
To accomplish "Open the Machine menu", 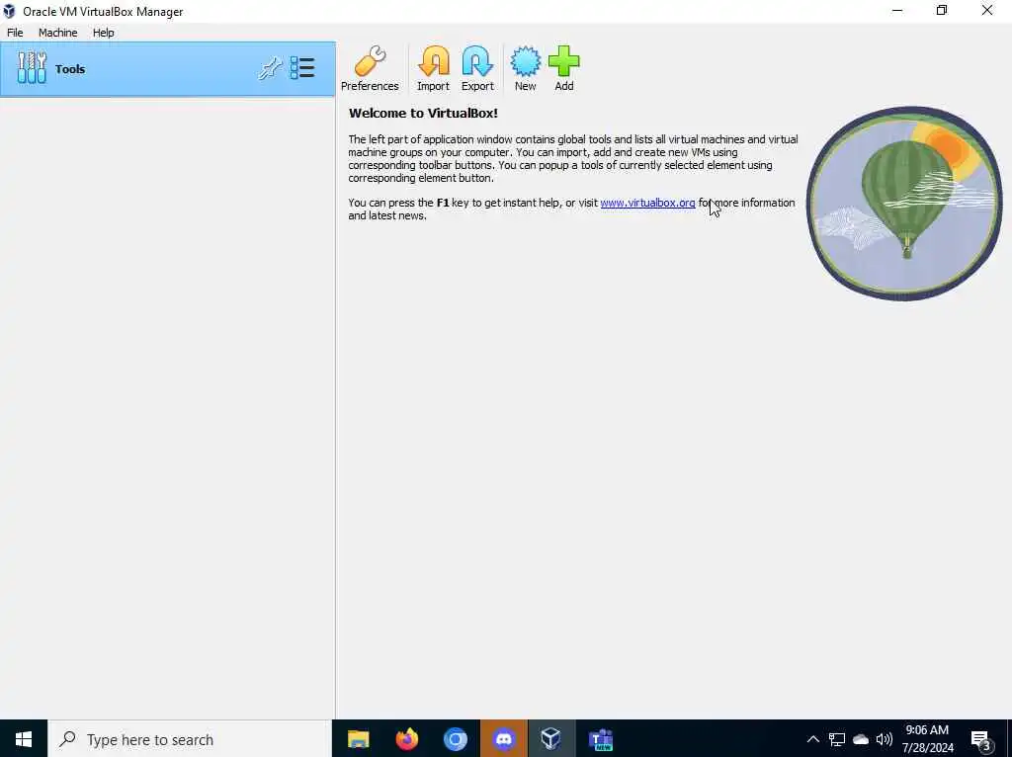I will [58, 33].
